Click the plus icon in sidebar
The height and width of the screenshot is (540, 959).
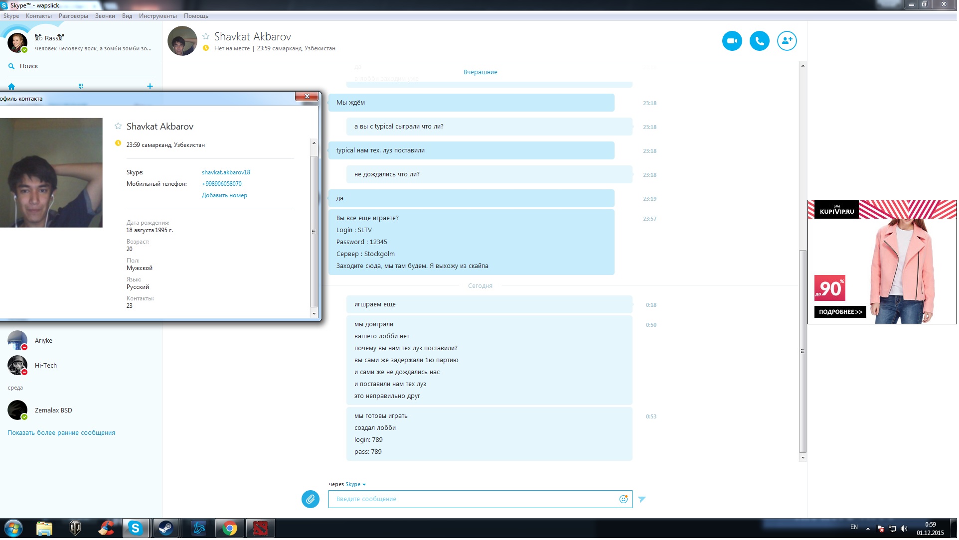pos(150,87)
